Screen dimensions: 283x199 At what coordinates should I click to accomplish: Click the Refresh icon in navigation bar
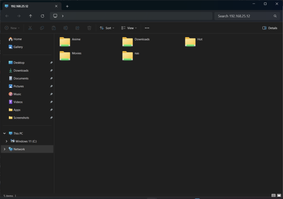click(42, 16)
